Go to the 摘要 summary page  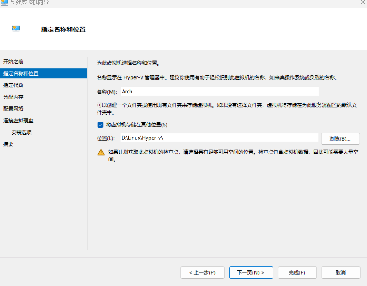(8, 144)
